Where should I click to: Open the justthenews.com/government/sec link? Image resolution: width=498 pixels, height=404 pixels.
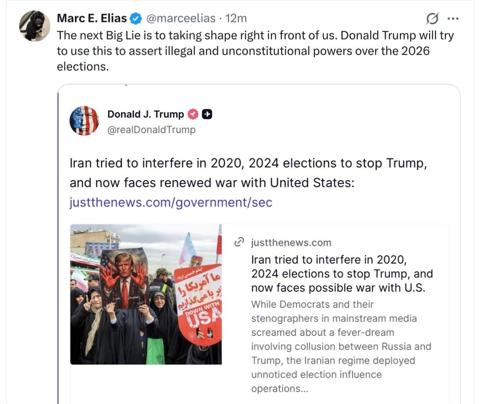[x=171, y=203]
